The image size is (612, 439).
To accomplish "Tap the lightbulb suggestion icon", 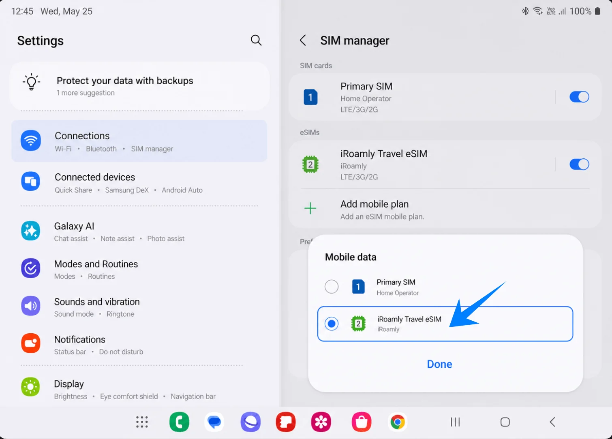I will (x=31, y=83).
